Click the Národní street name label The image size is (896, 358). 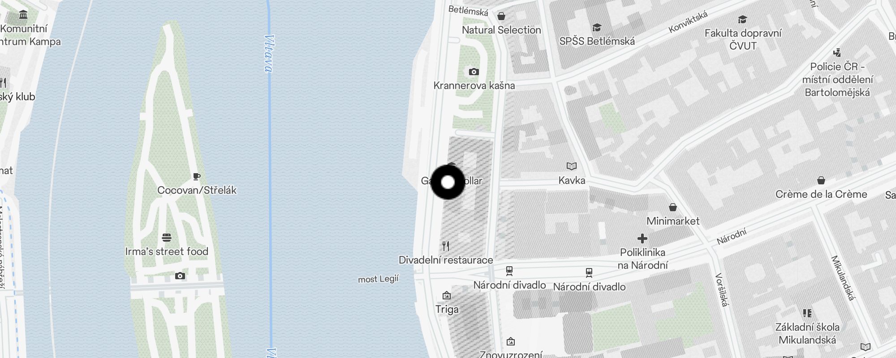click(732, 236)
